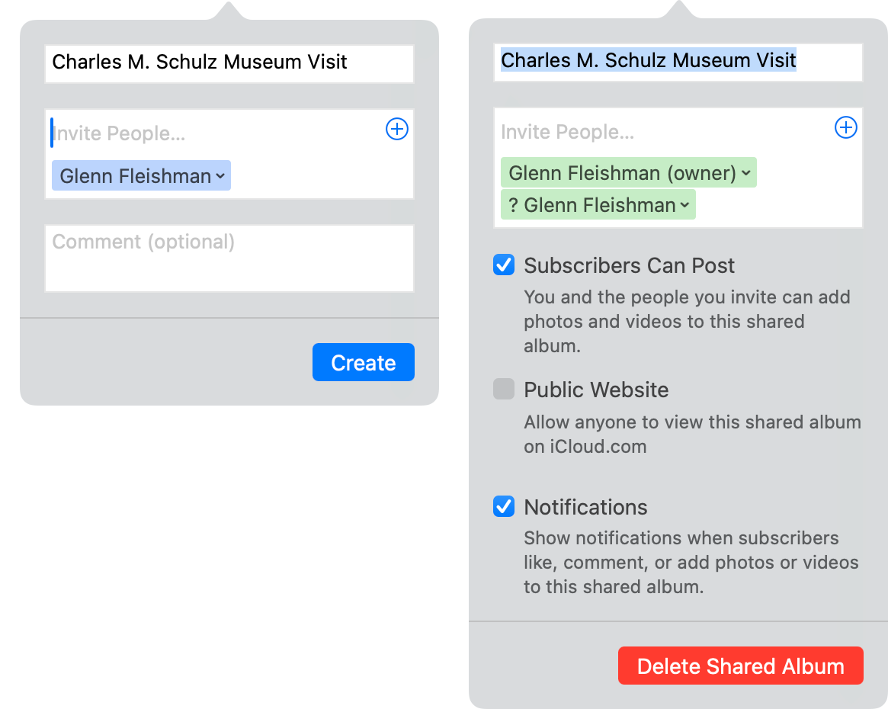The height and width of the screenshot is (709, 888).
Task: Focus the Invite People field above the blue token
Action: tap(213, 133)
